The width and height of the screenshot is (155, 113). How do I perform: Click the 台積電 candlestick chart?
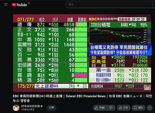pos(118,36)
